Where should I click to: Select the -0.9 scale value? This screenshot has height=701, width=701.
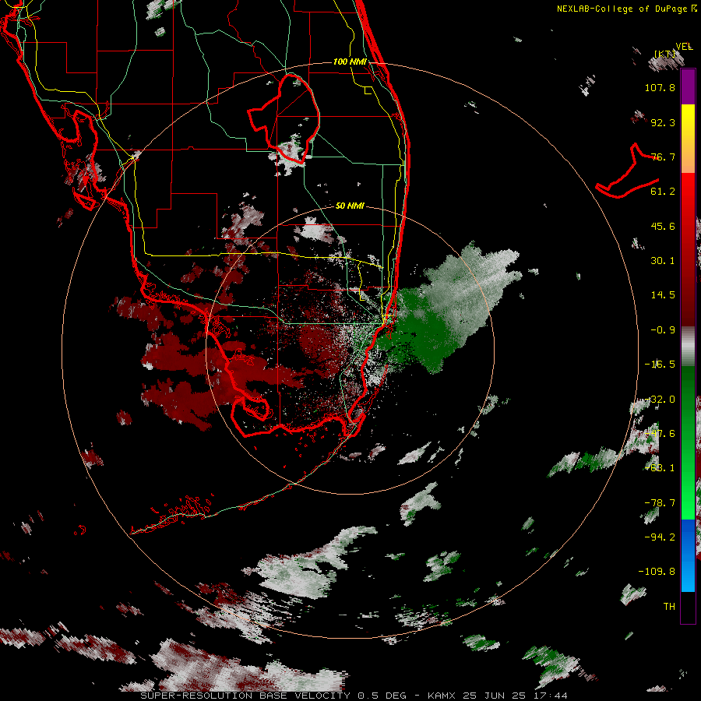pos(663,330)
